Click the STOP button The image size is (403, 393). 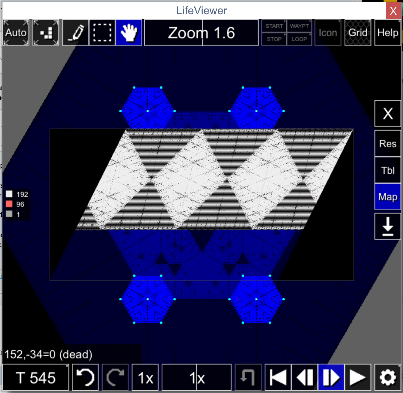click(x=274, y=39)
